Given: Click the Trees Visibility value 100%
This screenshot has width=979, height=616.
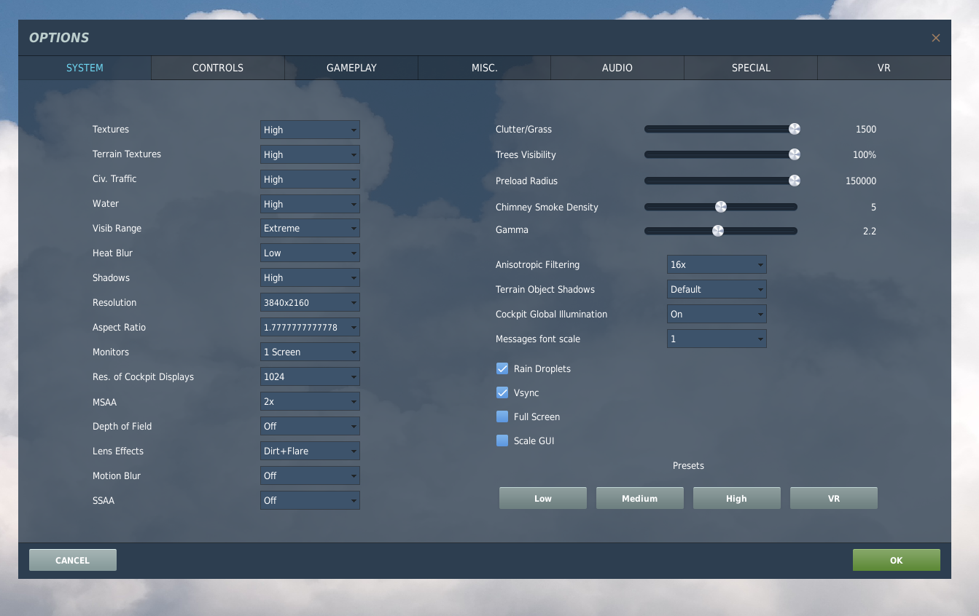Looking at the screenshot, I should 865,155.
